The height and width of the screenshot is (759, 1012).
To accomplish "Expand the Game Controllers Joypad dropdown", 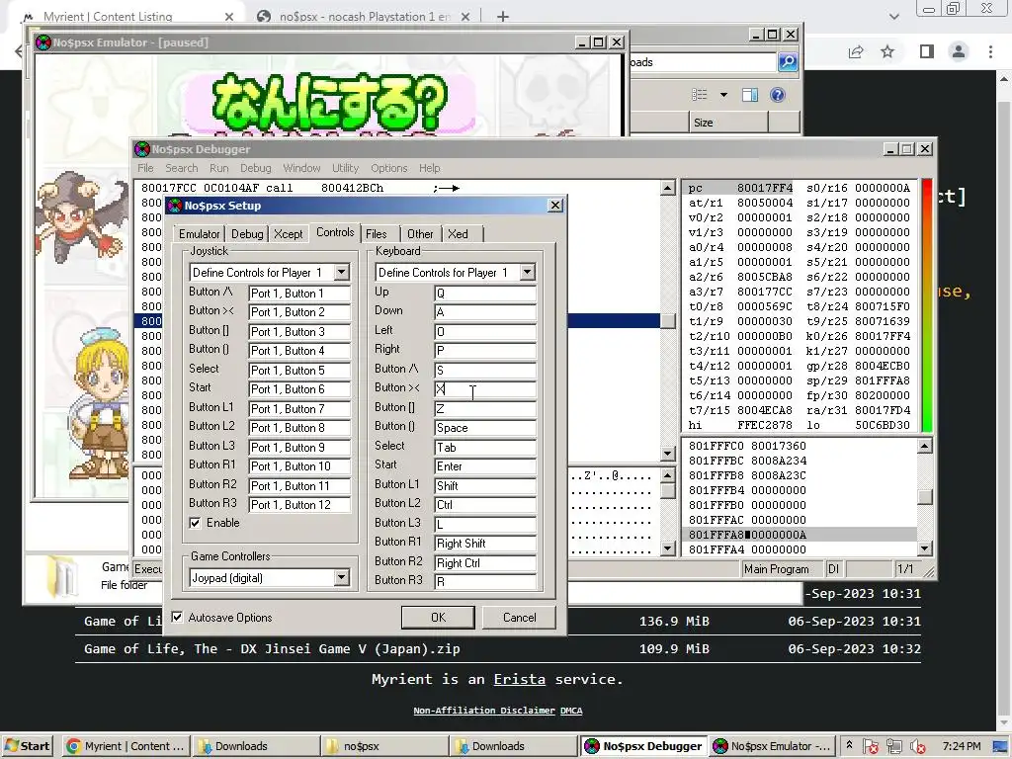I will point(342,577).
